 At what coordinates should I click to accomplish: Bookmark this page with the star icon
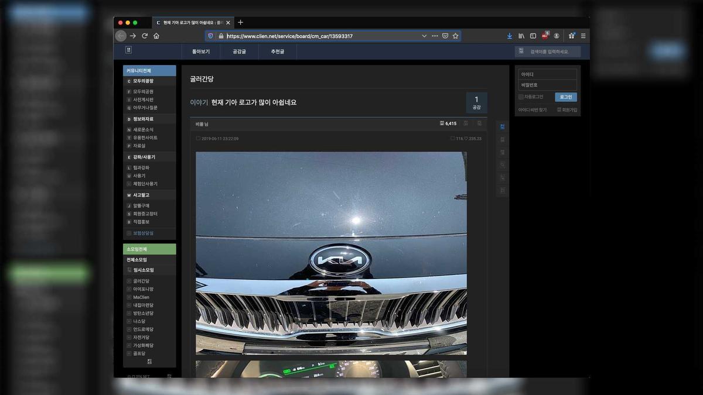(x=455, y=36)
